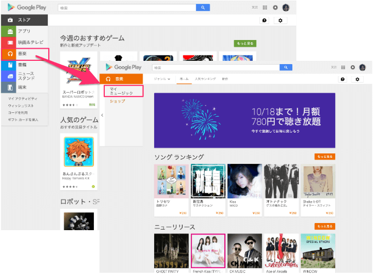
Task: Open Shake It Off album thumbnail
Action: pyautogui.click(x=318, y=181)
